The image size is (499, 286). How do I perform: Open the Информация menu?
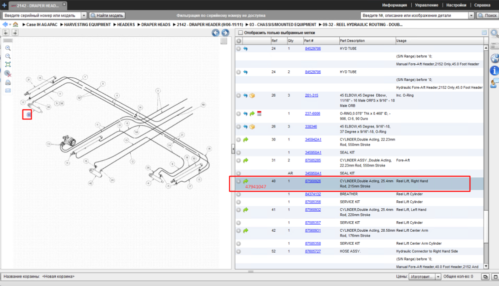click(x=394, y=5)
